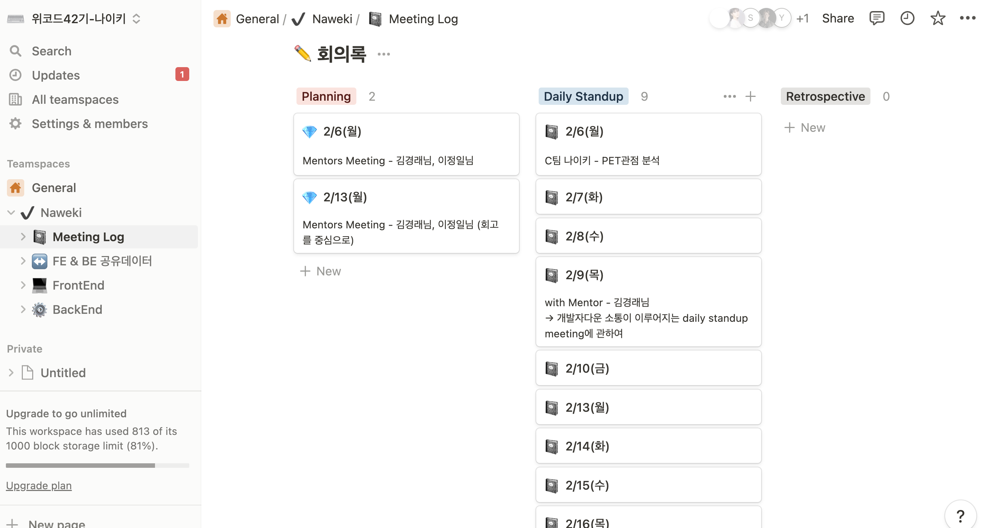Go to Settings & members
The image size is (986, 528).
pyautogui.click(x=90, y=124)
